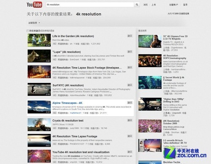Open 'Life in the Garden (4k resolution)' title
Screen dimensions: 211x164
pos(73,36)
